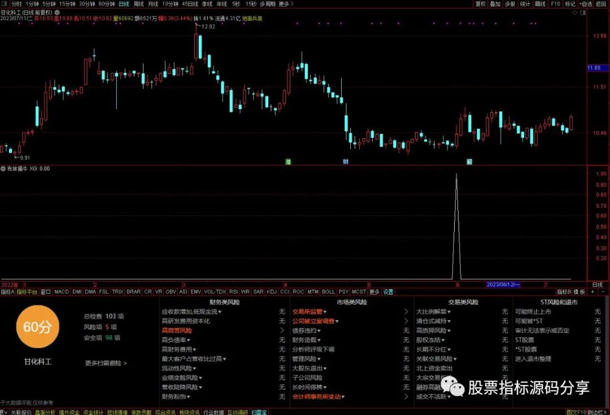This screenshot has width=610, height=415.
Task: Open the 更多扫雷避险 link
Action: click(106, 363)
